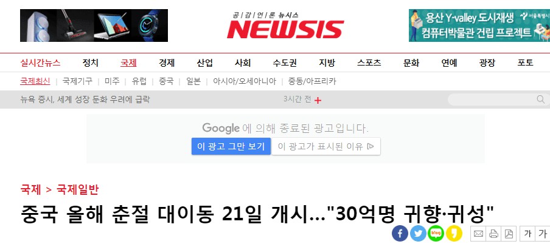Go to NEWSIS home via logo

(285, 25)
